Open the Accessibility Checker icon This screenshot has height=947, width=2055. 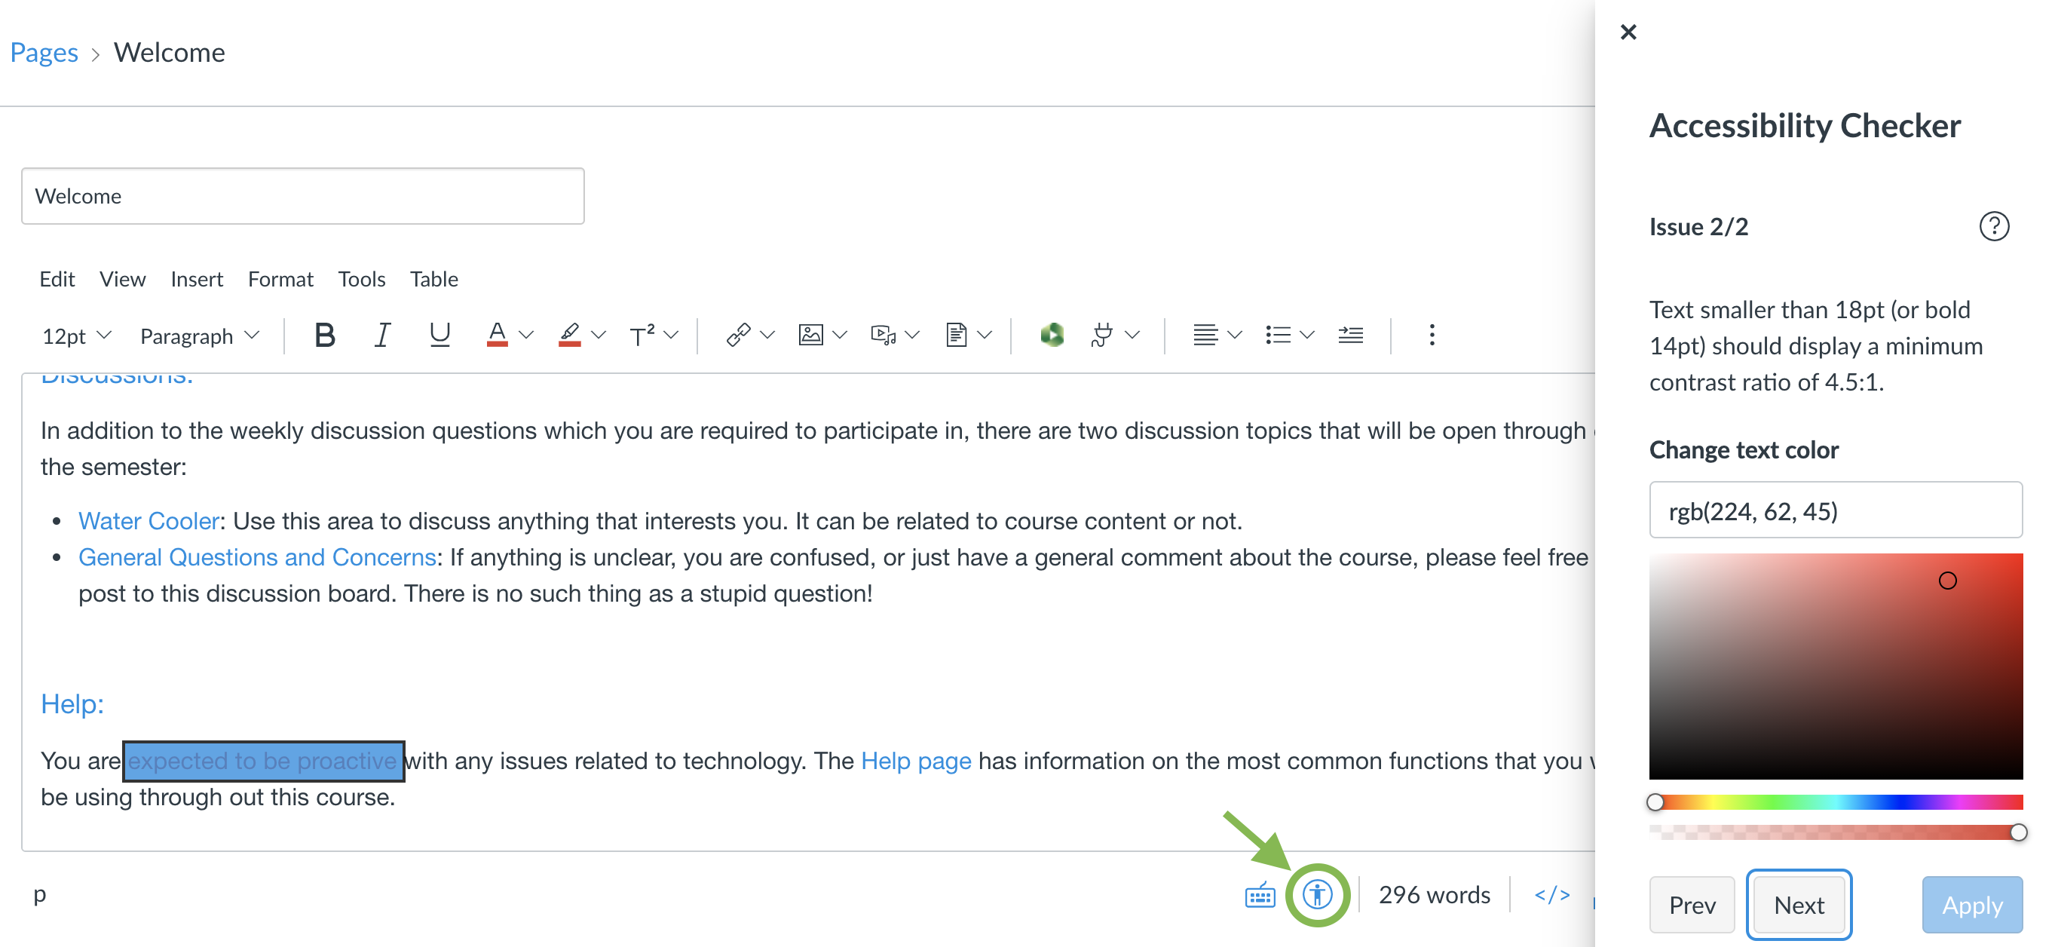1317,895
